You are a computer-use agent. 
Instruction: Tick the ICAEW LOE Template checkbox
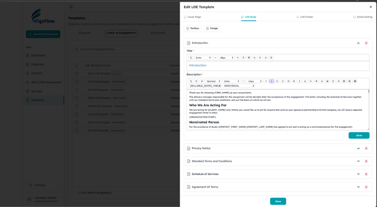point(77,106)
